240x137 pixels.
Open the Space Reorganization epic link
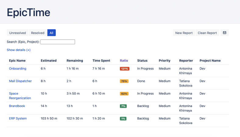click(20, 96)
